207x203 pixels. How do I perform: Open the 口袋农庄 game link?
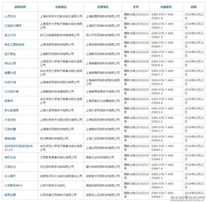pos(10,167)
